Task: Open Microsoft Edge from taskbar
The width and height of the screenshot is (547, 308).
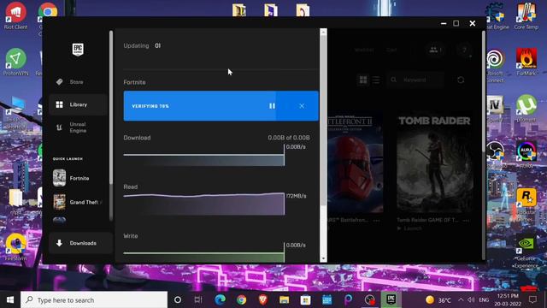Action: click(221, 300)
